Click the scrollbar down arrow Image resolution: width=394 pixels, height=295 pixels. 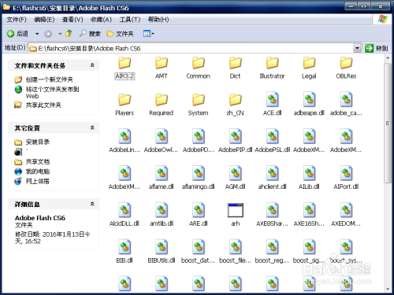[x=388, y=289]
